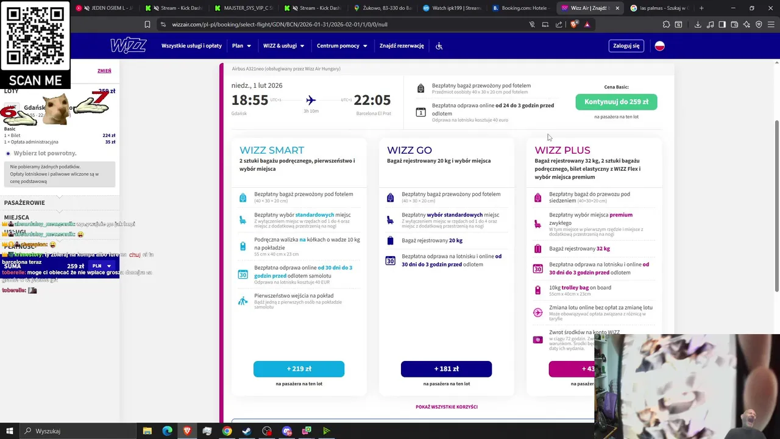Image resolution: width=780 pixels, height=439 pixels.
Task: Expand the WIZZ & usługi dropdown
Action: point(283,46)
